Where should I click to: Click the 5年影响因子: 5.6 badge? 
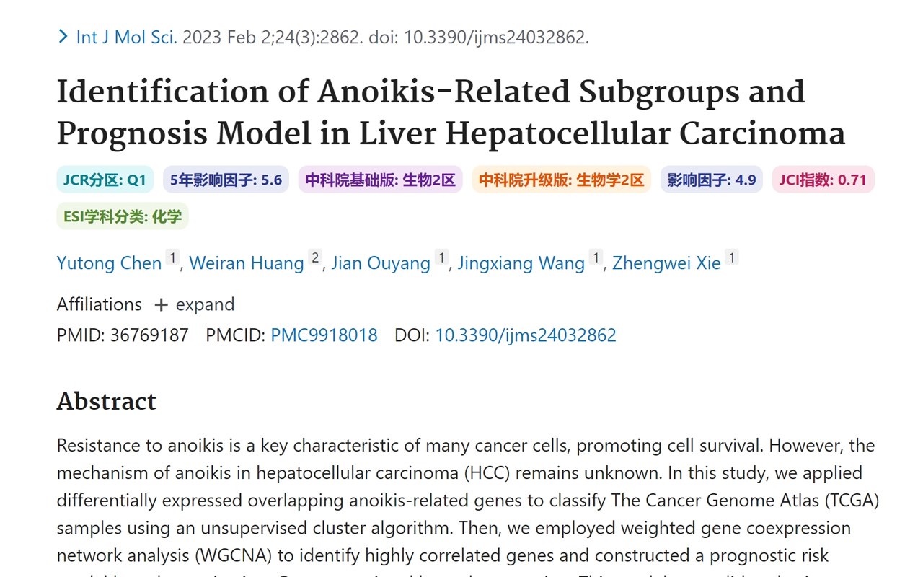pyautogui.click(x=226, y=180)
